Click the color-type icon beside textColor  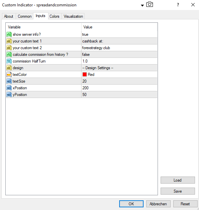click(x=9, y=75)
